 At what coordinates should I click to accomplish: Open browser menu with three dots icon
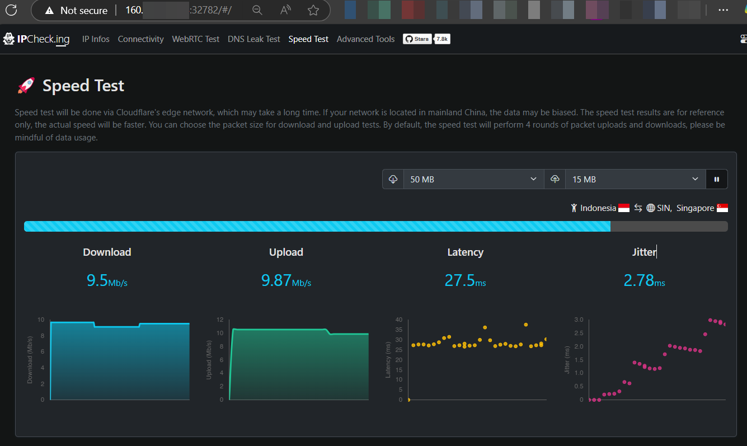[x=723, y=10]
